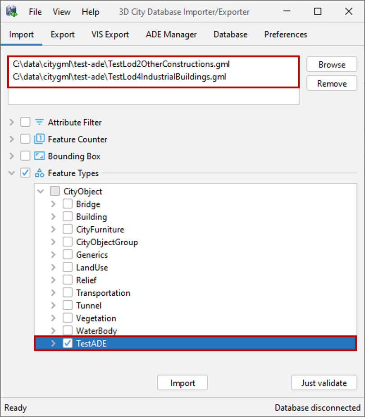This screenshot has height=417, width=365.
Task: Check the Transportation checkbox
Action: (x=68, y=293)
